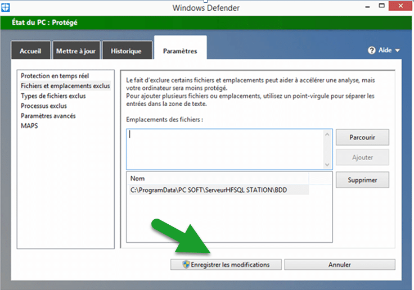Screen dimensions: 414x290
Task: Click the Supprimer button
Action: (362, 180)
